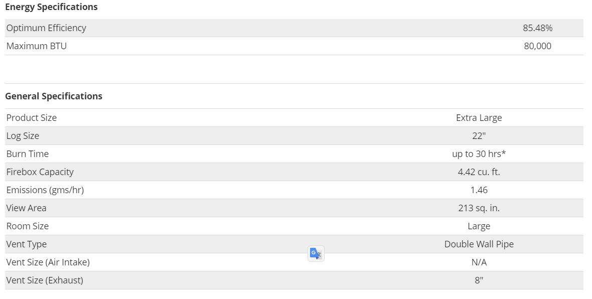Click the Energy Specifications heading
Image resolution: width=592 pixels, height=299 pixels.
(51, 7)
